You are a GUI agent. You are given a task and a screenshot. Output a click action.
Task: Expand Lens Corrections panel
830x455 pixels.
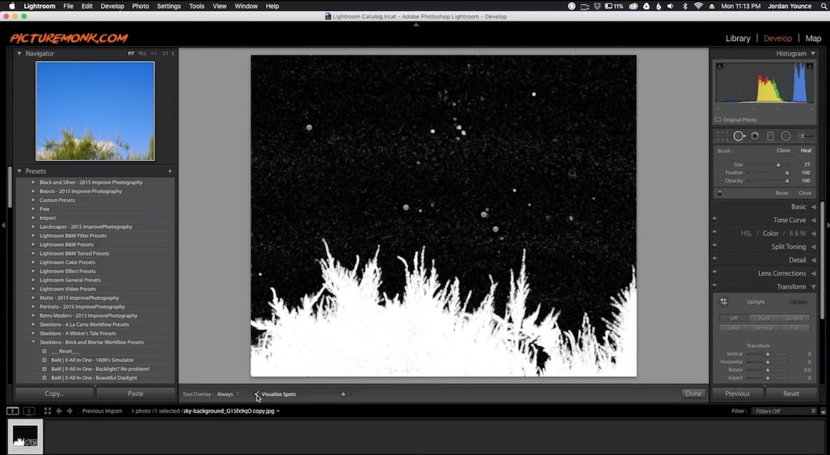813,273
